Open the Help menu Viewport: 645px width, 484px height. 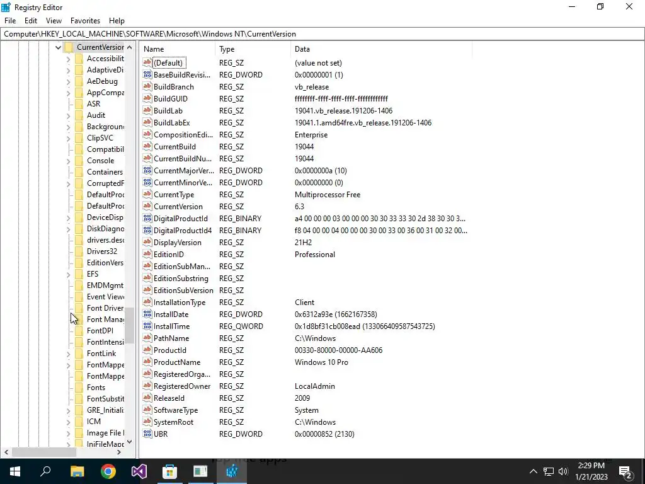pos(117,21)
